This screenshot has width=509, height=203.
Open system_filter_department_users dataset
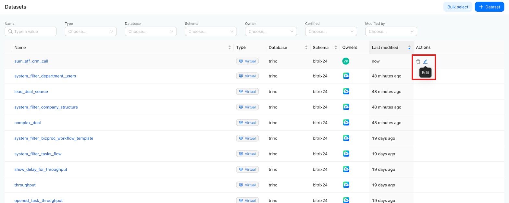45,76
